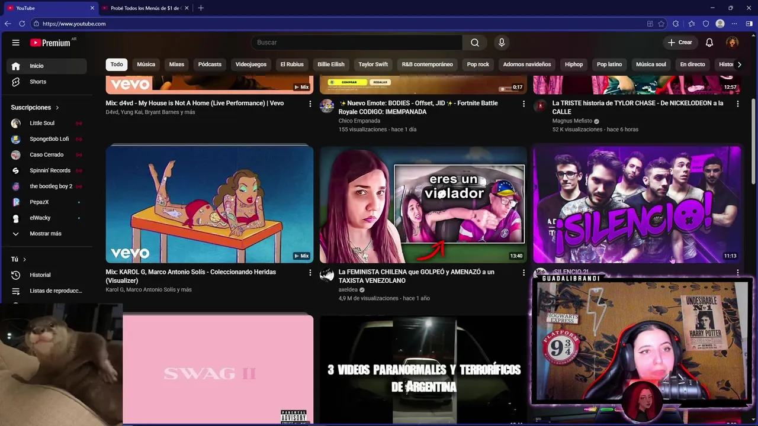Open KAROL G vevo mix thumbnail
Screen dimensions: 758x426
click(x=210, y=204)
